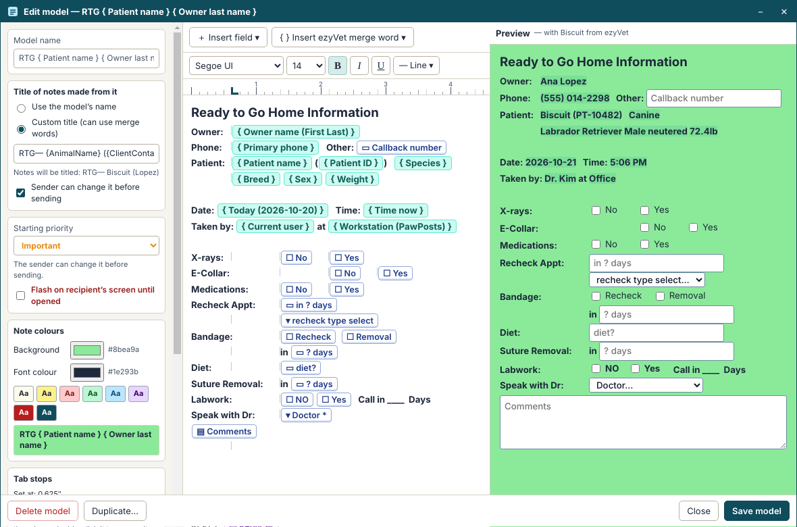Viewport: 797px width, 527px height.
Task: Check X-rays No box in preview
Action: tap(596, 211)
